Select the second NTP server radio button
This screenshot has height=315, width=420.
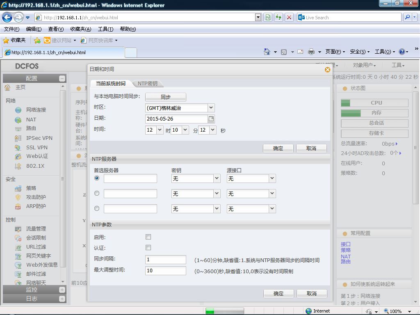coord(97,194)
